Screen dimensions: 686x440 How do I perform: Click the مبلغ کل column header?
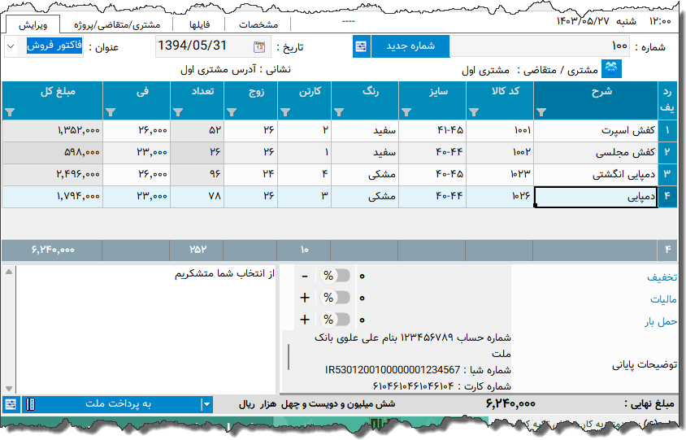pyautogui.click(x=53, y=100)
